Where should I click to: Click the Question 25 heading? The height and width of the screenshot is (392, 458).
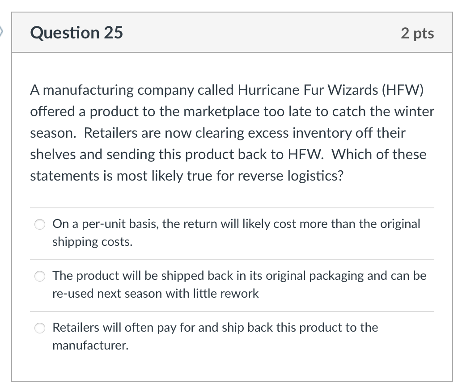76,32
